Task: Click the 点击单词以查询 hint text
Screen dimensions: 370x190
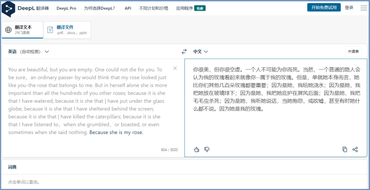Action: pos(24,182)
